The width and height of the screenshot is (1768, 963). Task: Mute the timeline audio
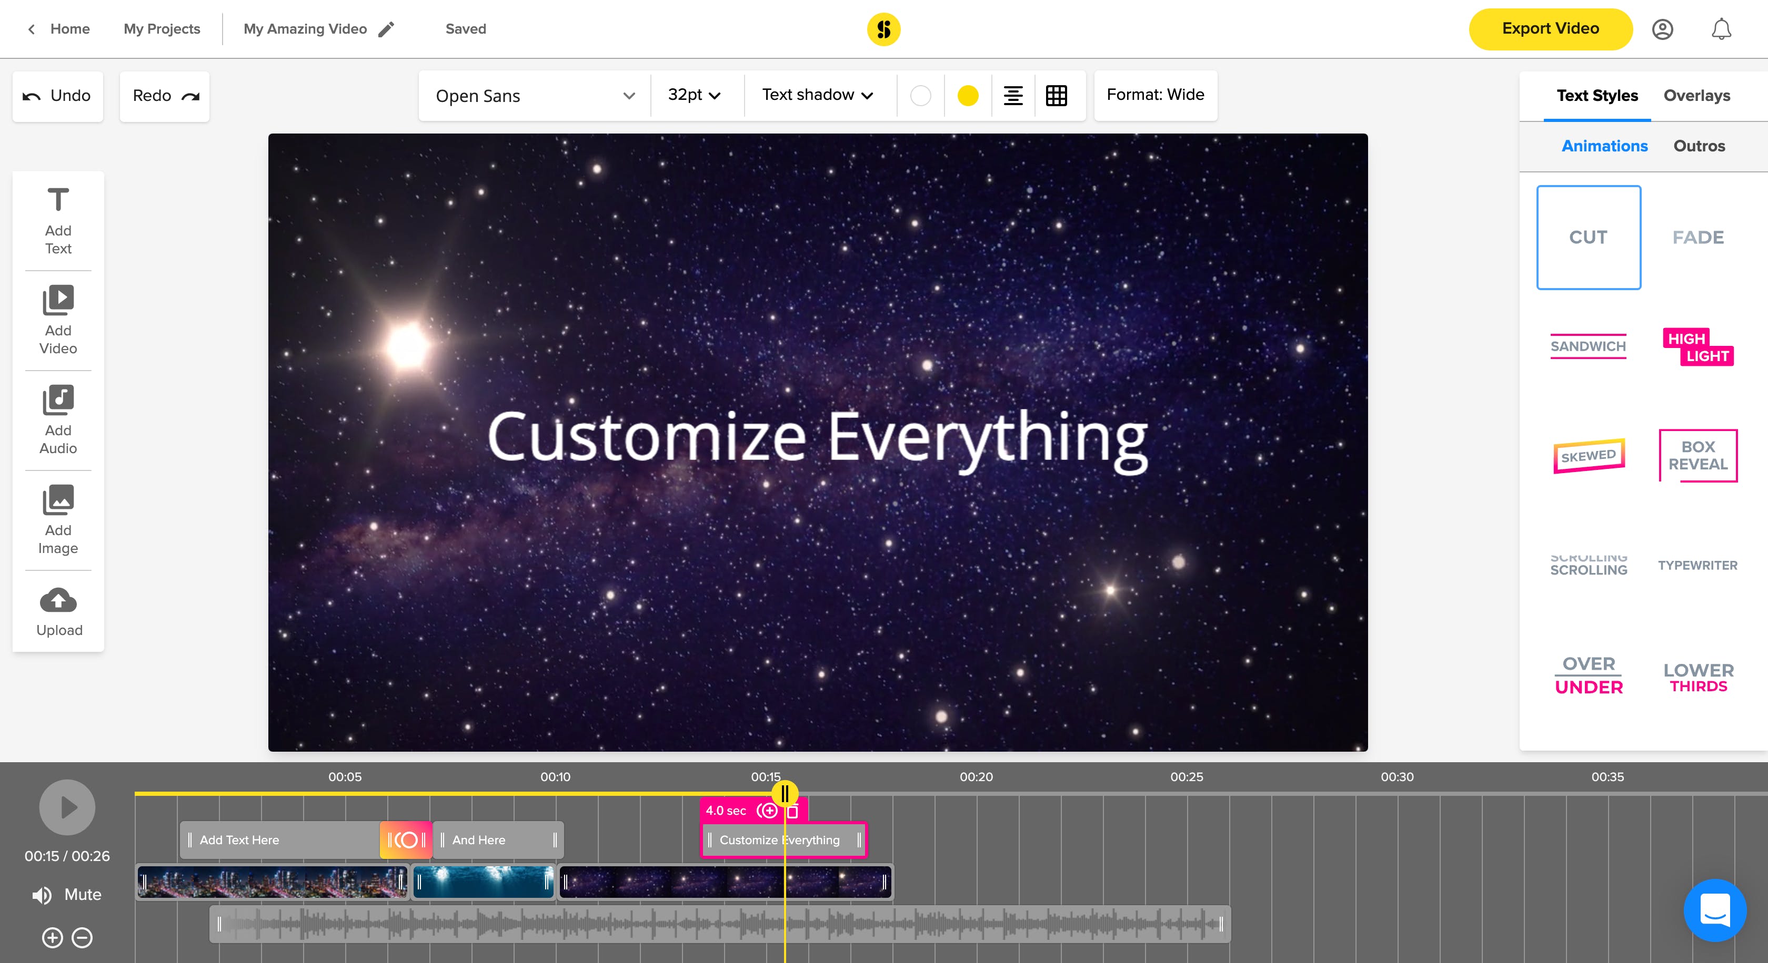(67, 895)
